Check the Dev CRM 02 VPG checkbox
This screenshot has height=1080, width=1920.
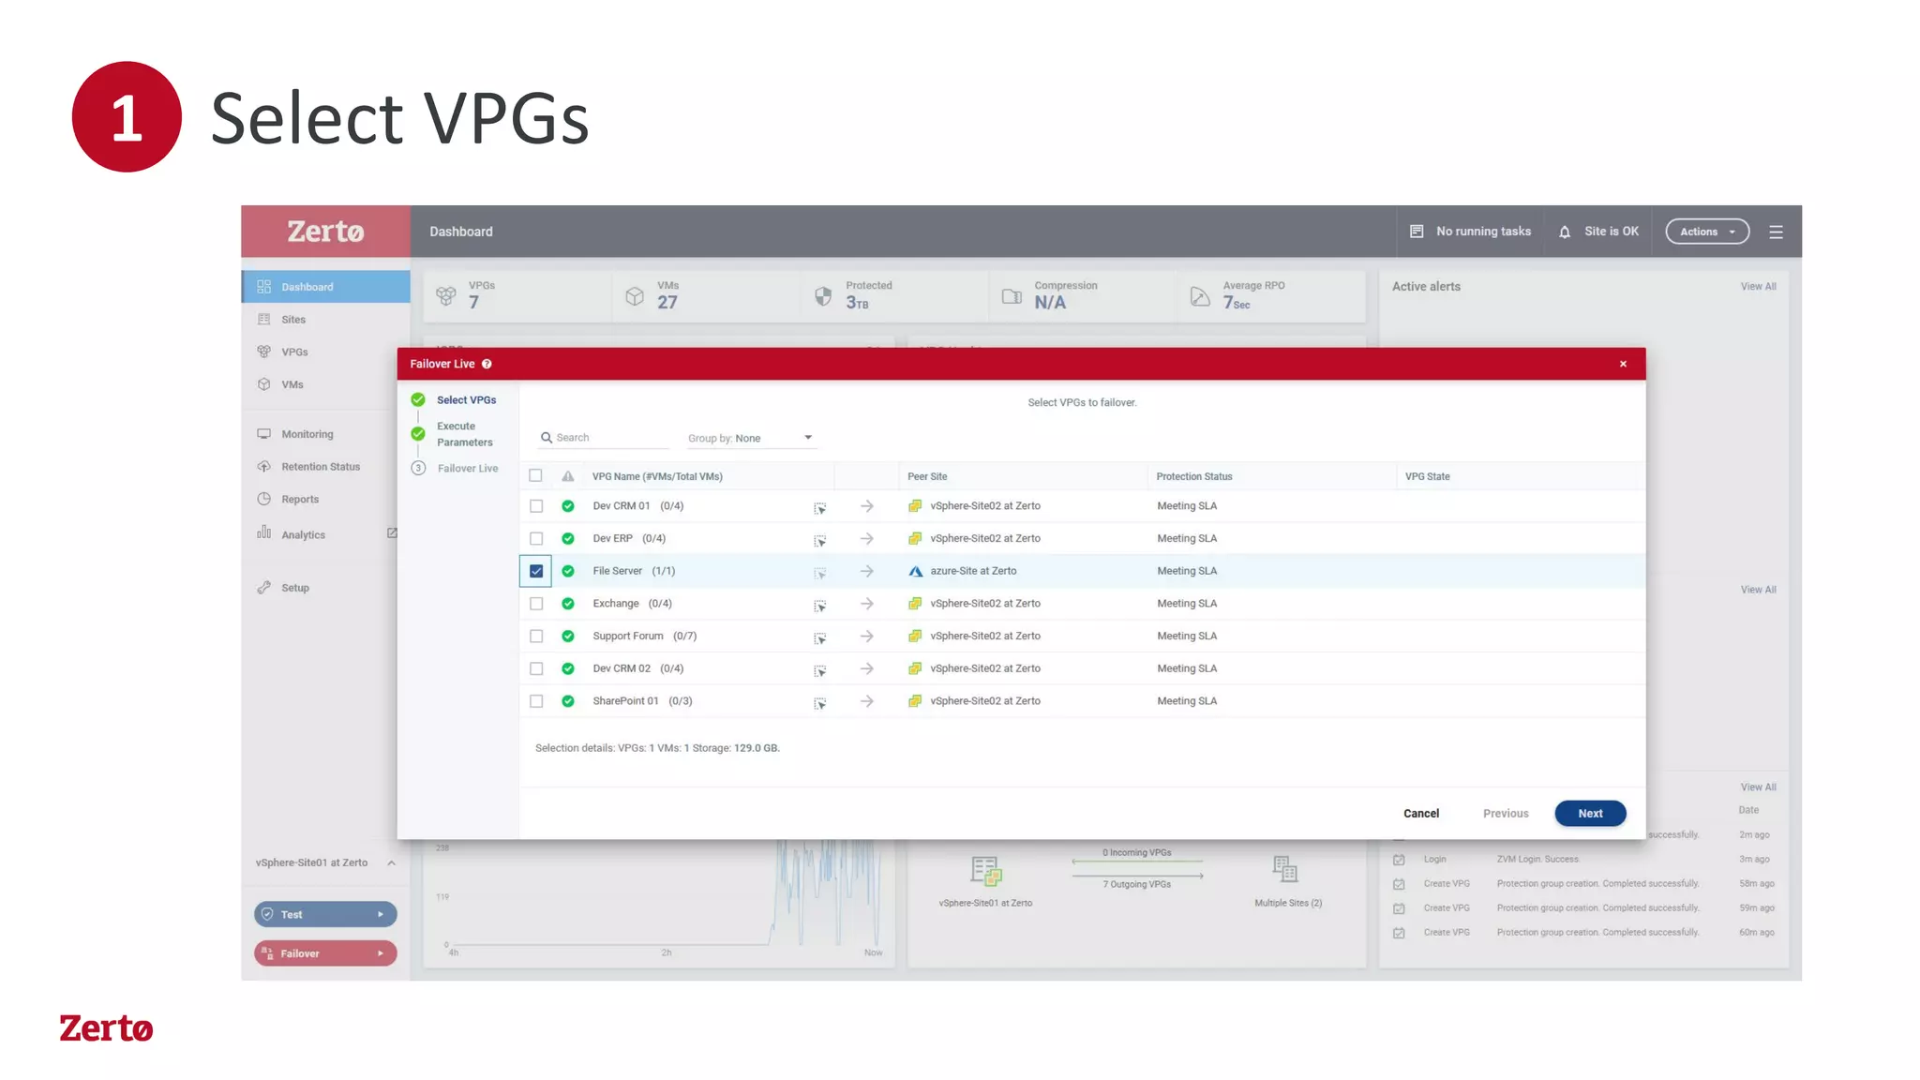pyautogui.click(x=536, y=669)
